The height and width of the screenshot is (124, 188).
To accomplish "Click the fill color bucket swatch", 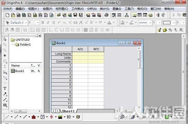I will click(123, 23).
